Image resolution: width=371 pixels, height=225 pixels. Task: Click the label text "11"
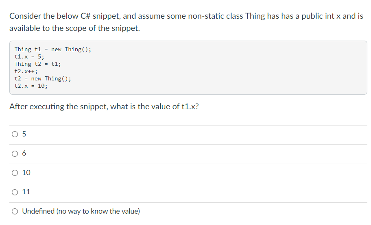pyautogui.click(x=26, y=192)
